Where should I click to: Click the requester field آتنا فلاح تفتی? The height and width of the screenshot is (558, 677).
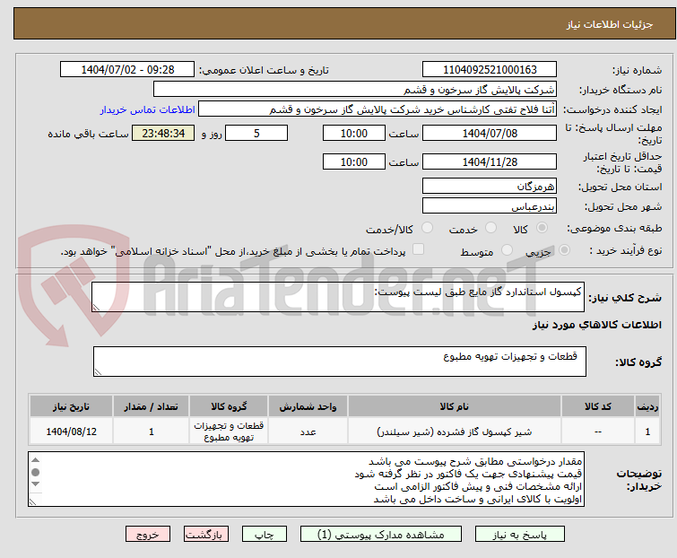[x=378, y=109]
